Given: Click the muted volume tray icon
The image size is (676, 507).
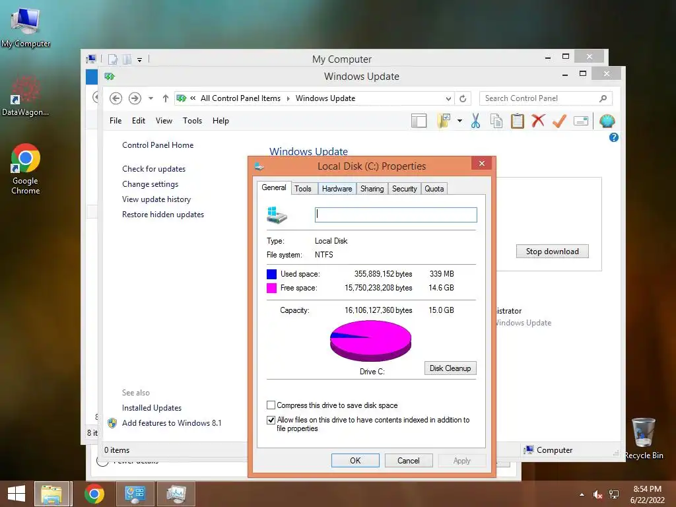Looking at the screenshot, I should coord(597,494).
